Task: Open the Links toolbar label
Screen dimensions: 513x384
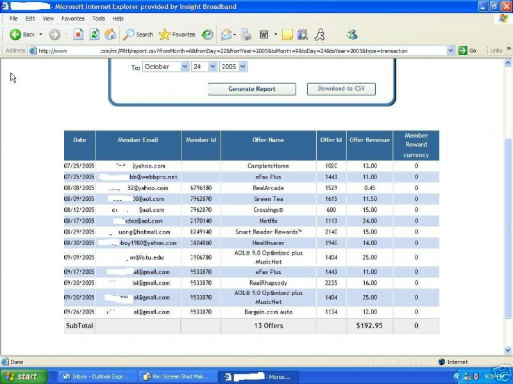Action: click(496, 51)
